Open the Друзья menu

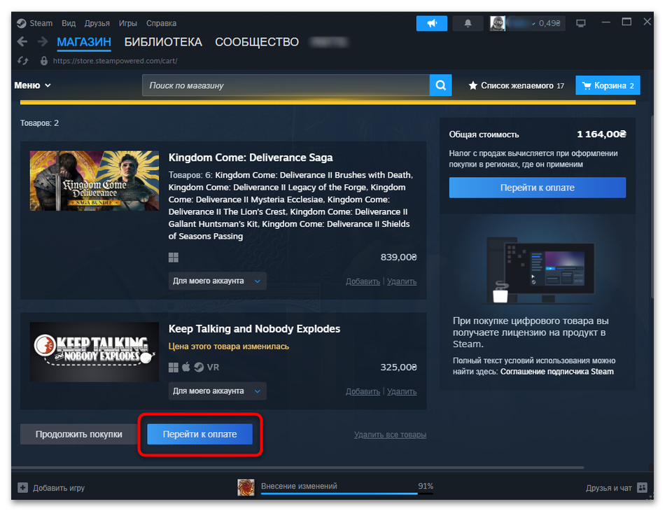pyautogui.click(x=97, y=23)
